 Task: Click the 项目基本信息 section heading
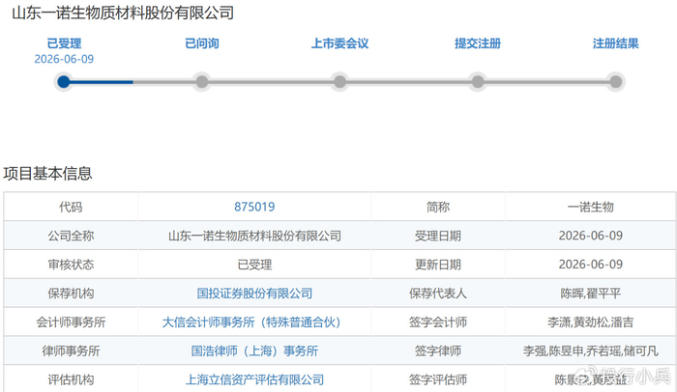point(47,174)
